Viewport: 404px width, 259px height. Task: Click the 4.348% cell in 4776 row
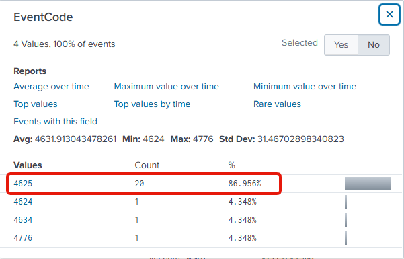point(242,238)
